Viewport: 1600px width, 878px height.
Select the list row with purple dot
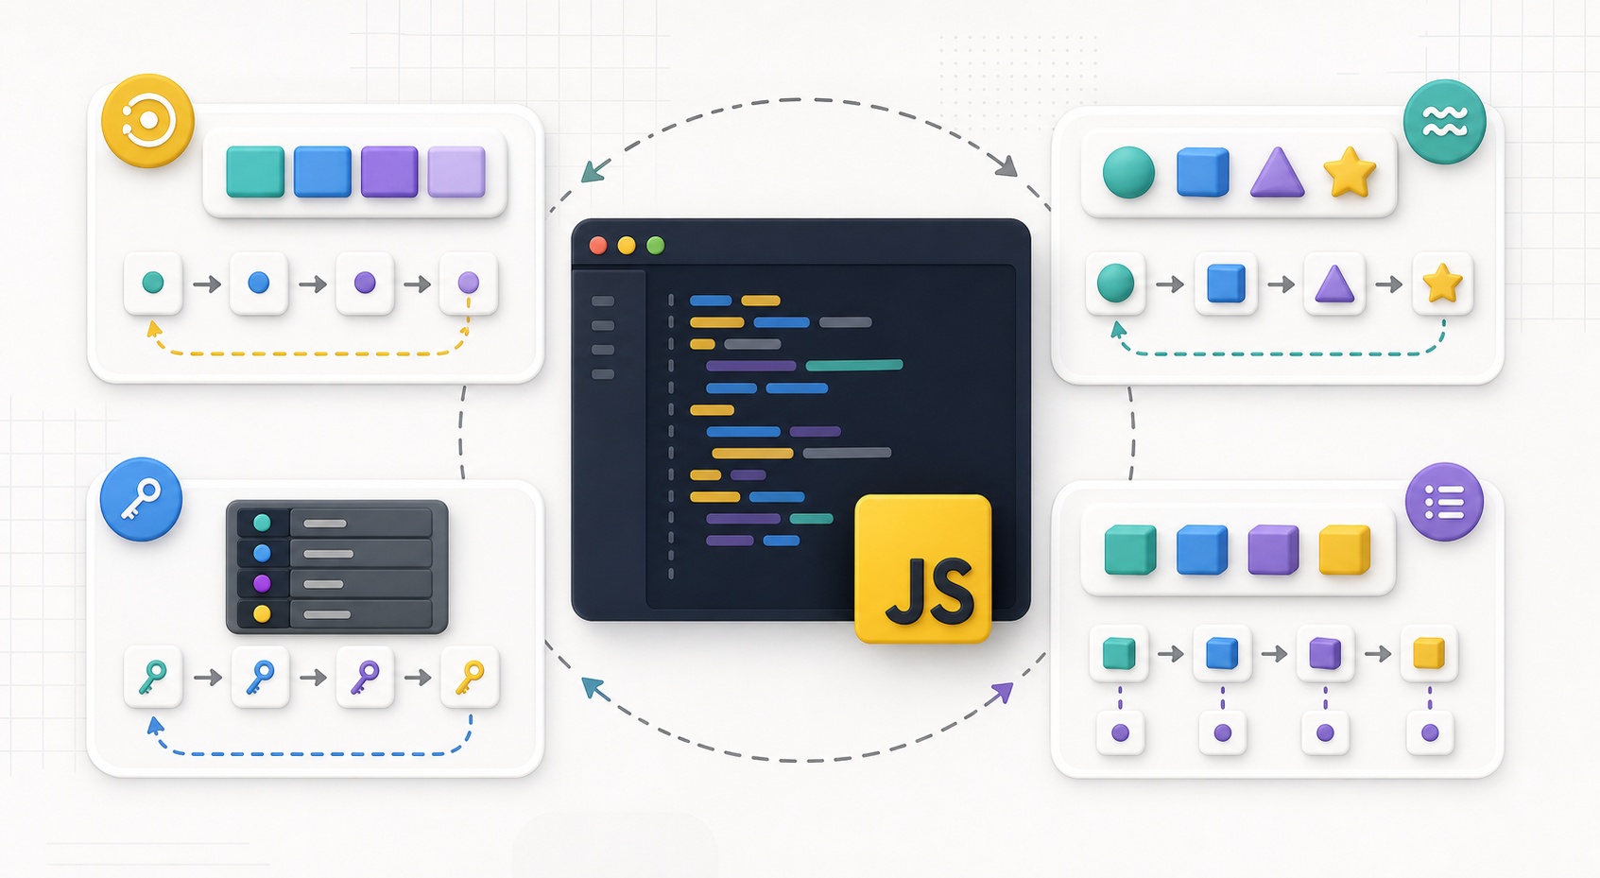335,583
